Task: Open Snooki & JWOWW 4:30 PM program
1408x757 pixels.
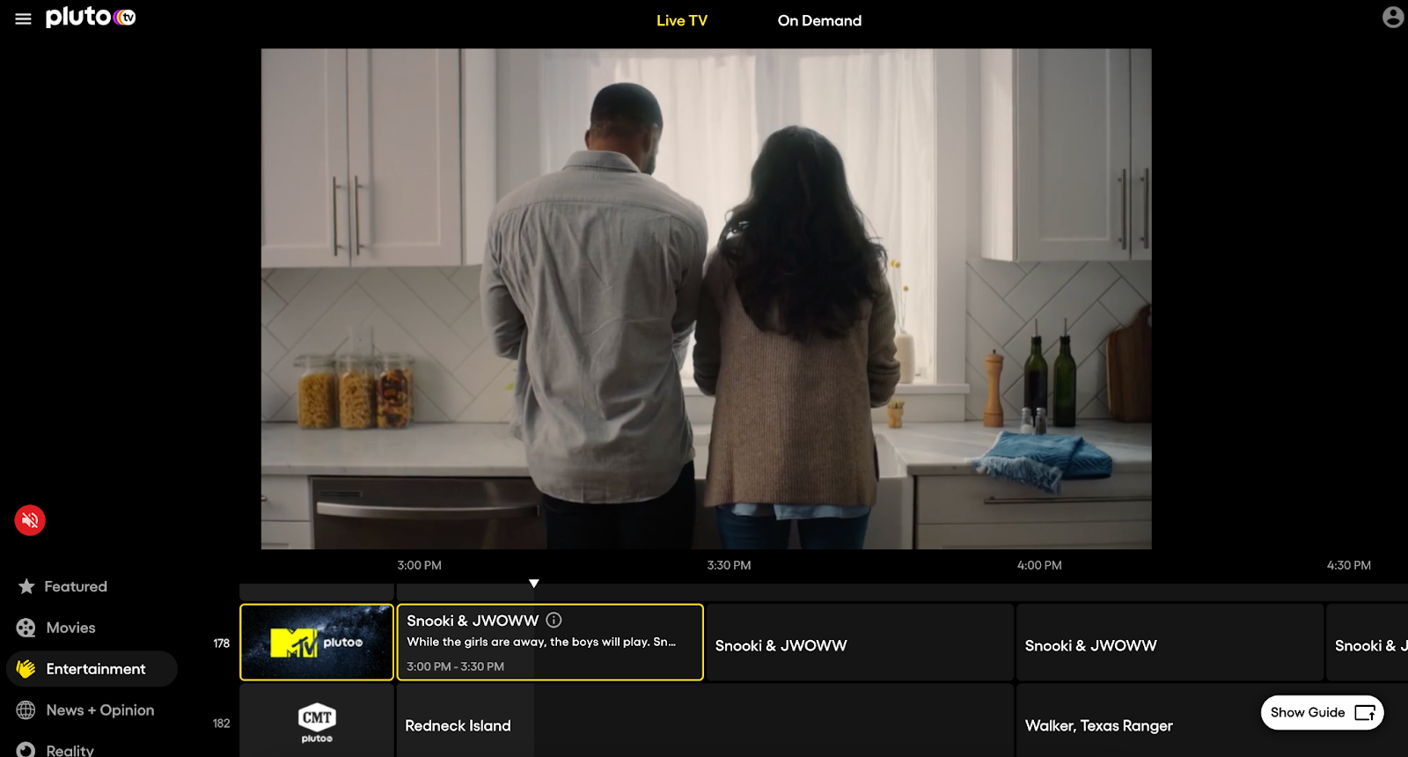Action: click(x=1368, y=643)
